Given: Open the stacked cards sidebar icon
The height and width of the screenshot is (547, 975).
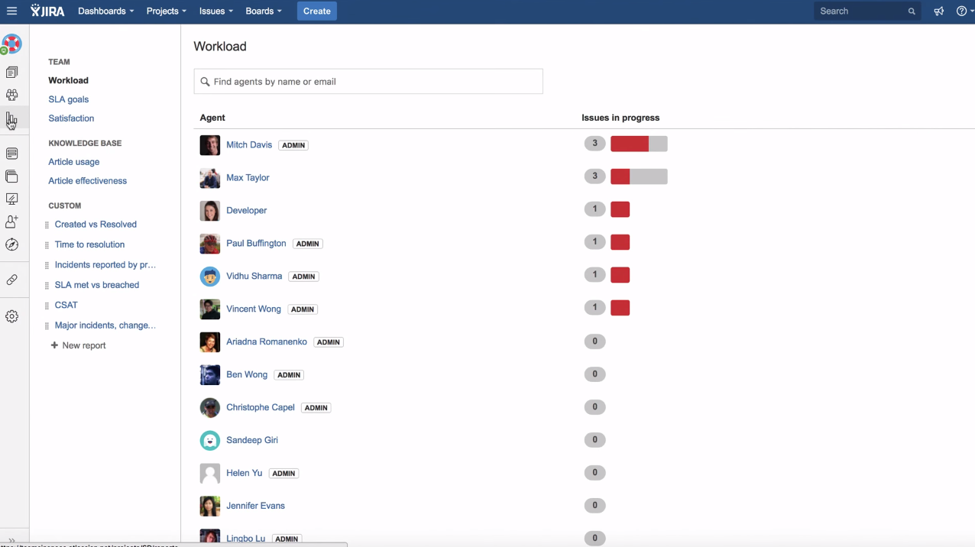Looking at the screenshot, I should pyautogui.click(x=11, y=176).
